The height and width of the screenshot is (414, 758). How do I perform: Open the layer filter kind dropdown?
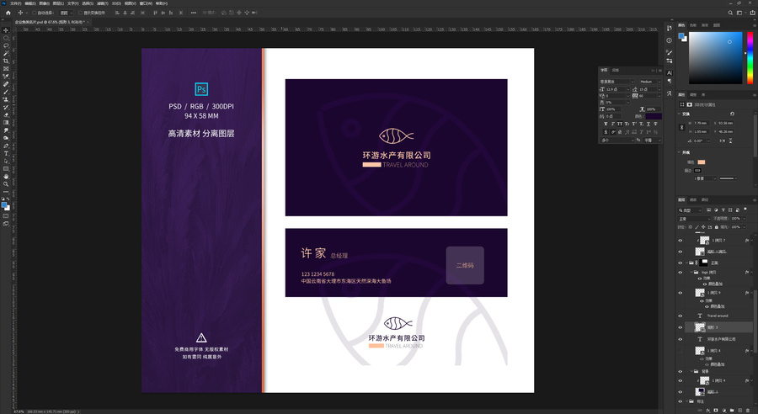pos(690,210)
